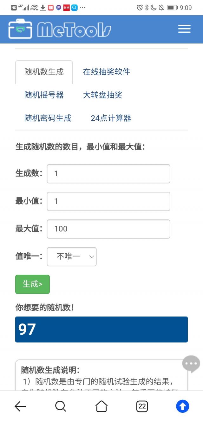Open the 24点计算器 tab
This screenshot has width=203, height=422.
111,118
